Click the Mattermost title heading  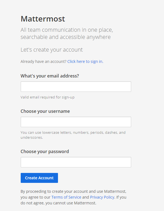pyautogui.click(x=43, y=19)
